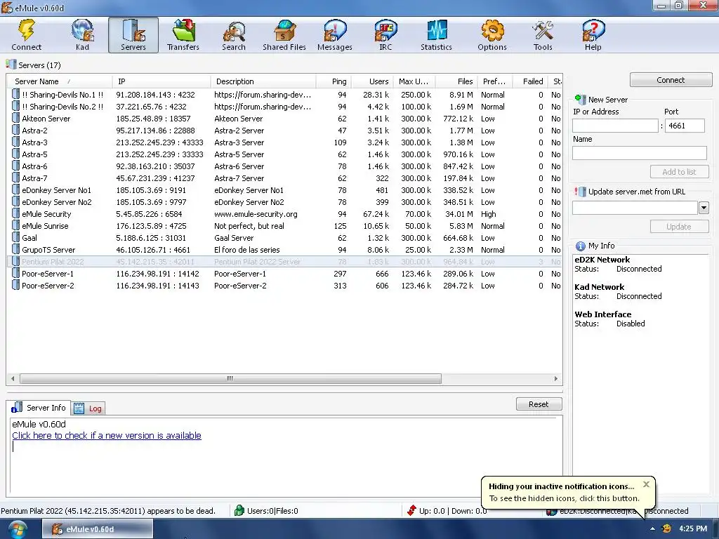Image resolution: width=719 pixels, height=539 pixels.
Task: Sort list by Ping column header
Action: (334, 81)
